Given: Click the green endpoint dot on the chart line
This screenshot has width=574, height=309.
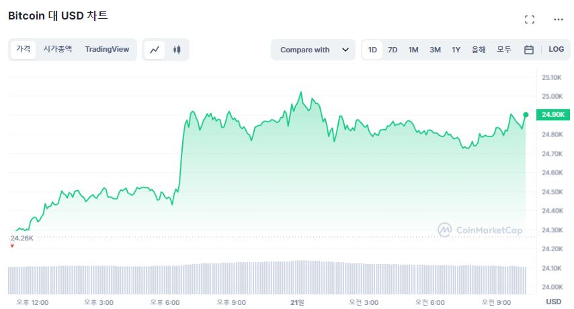Looking at the screenshot, I should [x=525, y=115].
